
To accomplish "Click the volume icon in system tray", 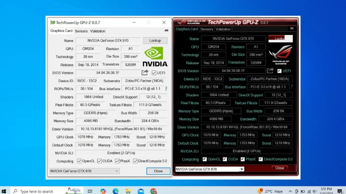I will [x=315, y=192].
